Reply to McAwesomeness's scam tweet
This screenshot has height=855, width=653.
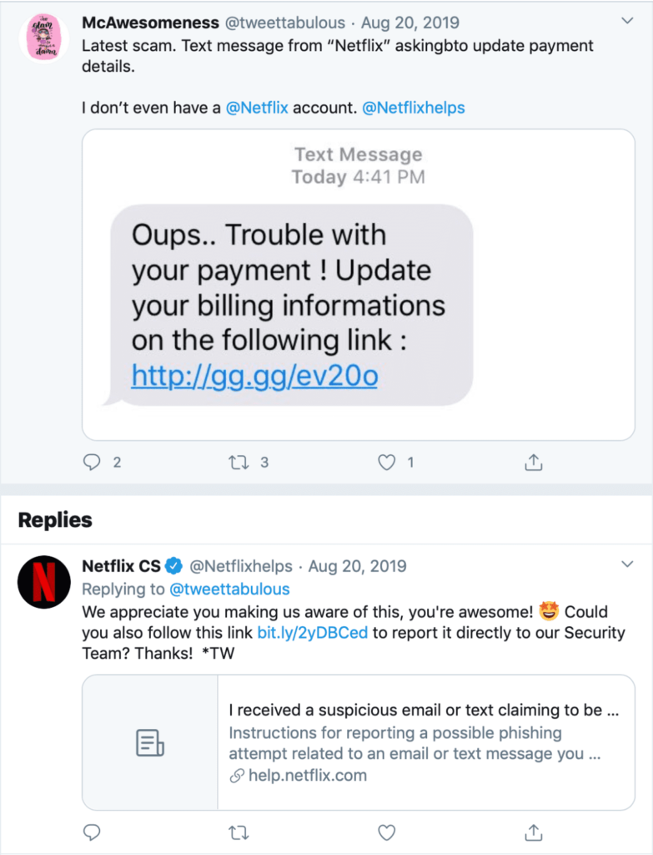[93, 462]
